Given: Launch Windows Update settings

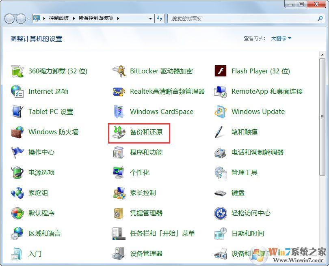Looking at the screenshot, I should pos(258,112).
